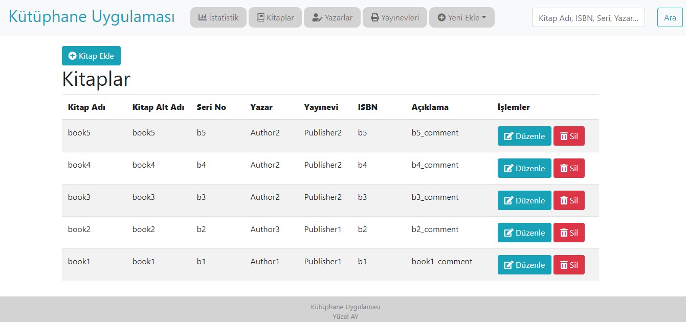
Task: Go to the Yayınevleri page
Action: (394, 17)
